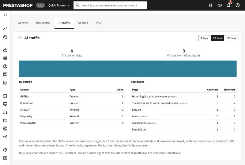Click the search magnifier icon
The width and height of the screenshot is (245, 165).
[77, 5]
